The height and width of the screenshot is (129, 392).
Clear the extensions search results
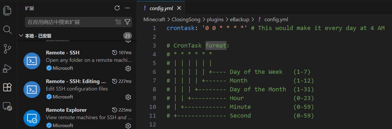coord(118,22)
